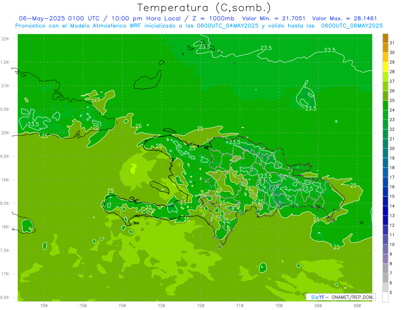Click the 74W longitude axis label

point(122,305)
